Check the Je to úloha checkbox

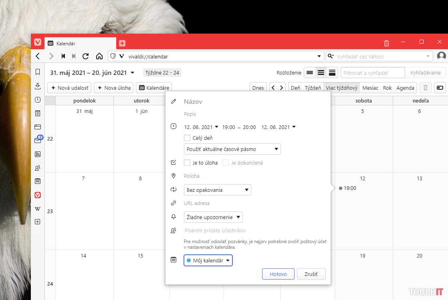click(187, 163)
